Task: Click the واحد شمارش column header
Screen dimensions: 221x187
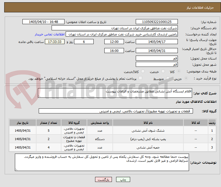Action: click(x=100, y=123)
